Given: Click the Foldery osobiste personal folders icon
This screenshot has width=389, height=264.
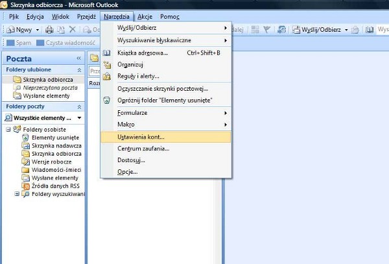Looking at the screenshot, I should pyautogui.click(x=17, y=129).
